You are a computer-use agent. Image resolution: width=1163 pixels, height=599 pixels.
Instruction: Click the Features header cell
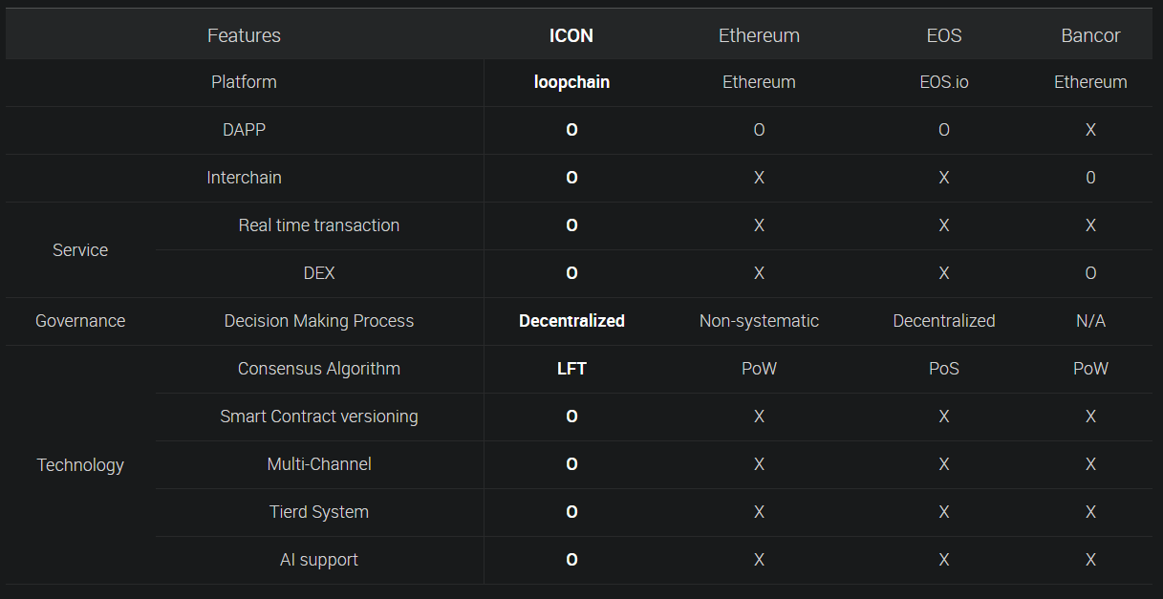click(244, 35)
